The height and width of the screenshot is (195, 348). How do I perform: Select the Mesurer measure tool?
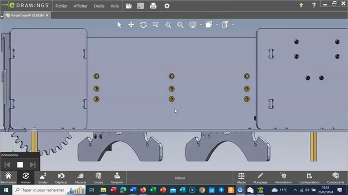(80, 178)
